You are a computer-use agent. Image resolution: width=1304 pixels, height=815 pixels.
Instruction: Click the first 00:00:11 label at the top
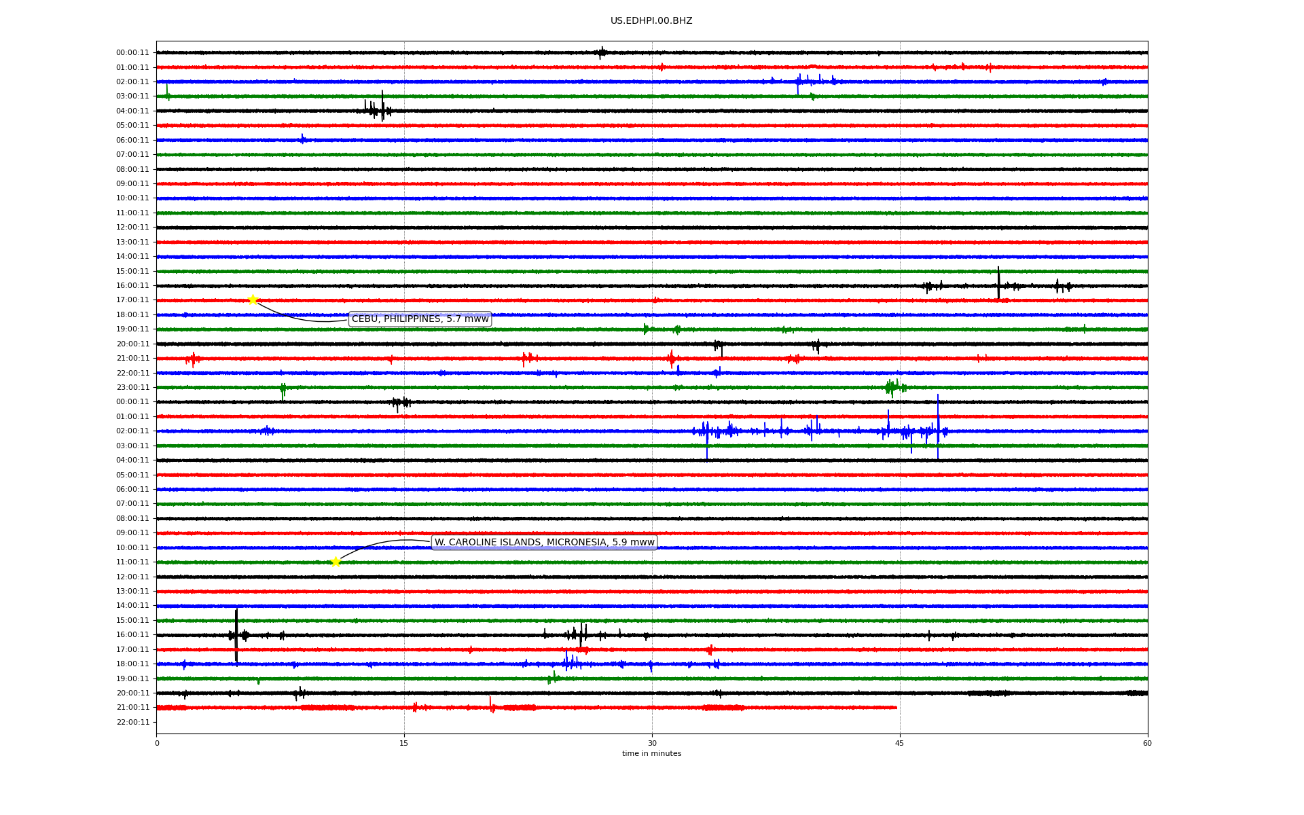(132, 53)
